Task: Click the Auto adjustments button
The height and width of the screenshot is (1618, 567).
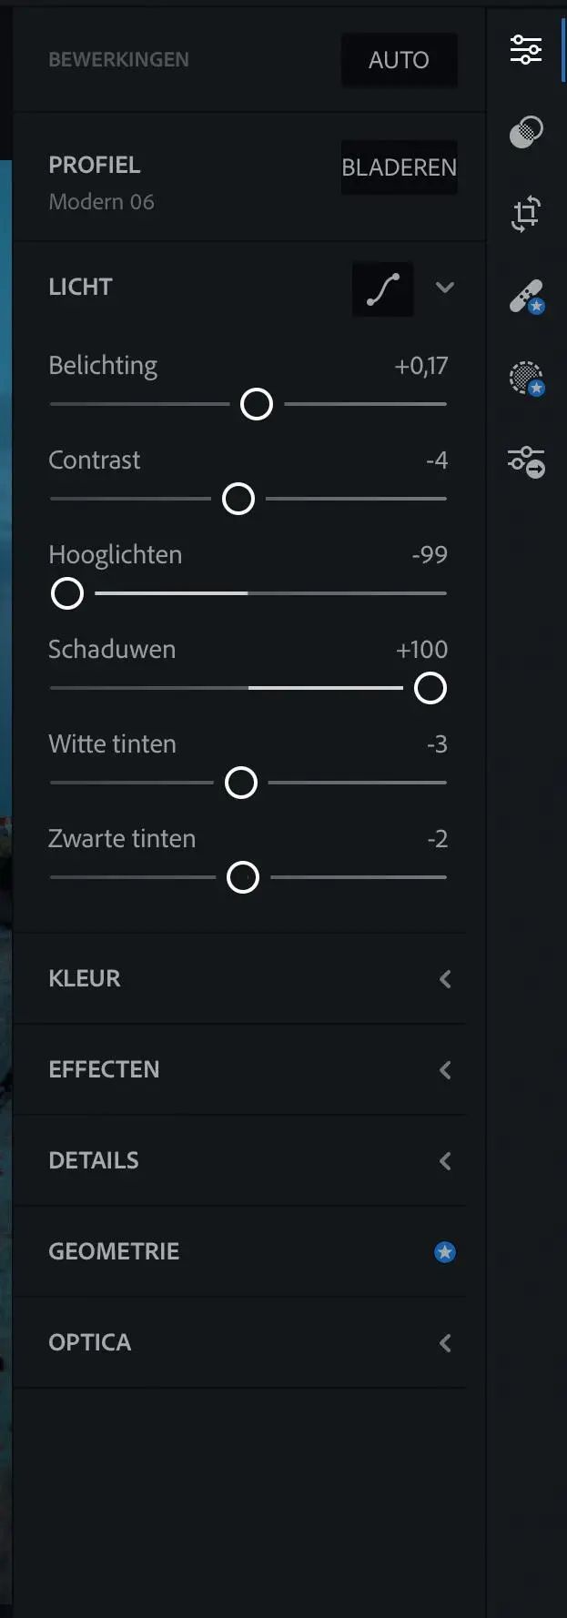Action: coord(399,60)
